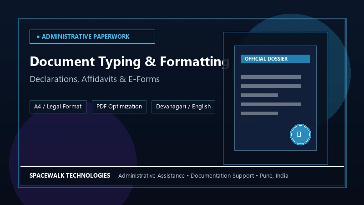Click the Spacewalk Technologies brand name
This screenshot has height=205, width=364.
70,175
